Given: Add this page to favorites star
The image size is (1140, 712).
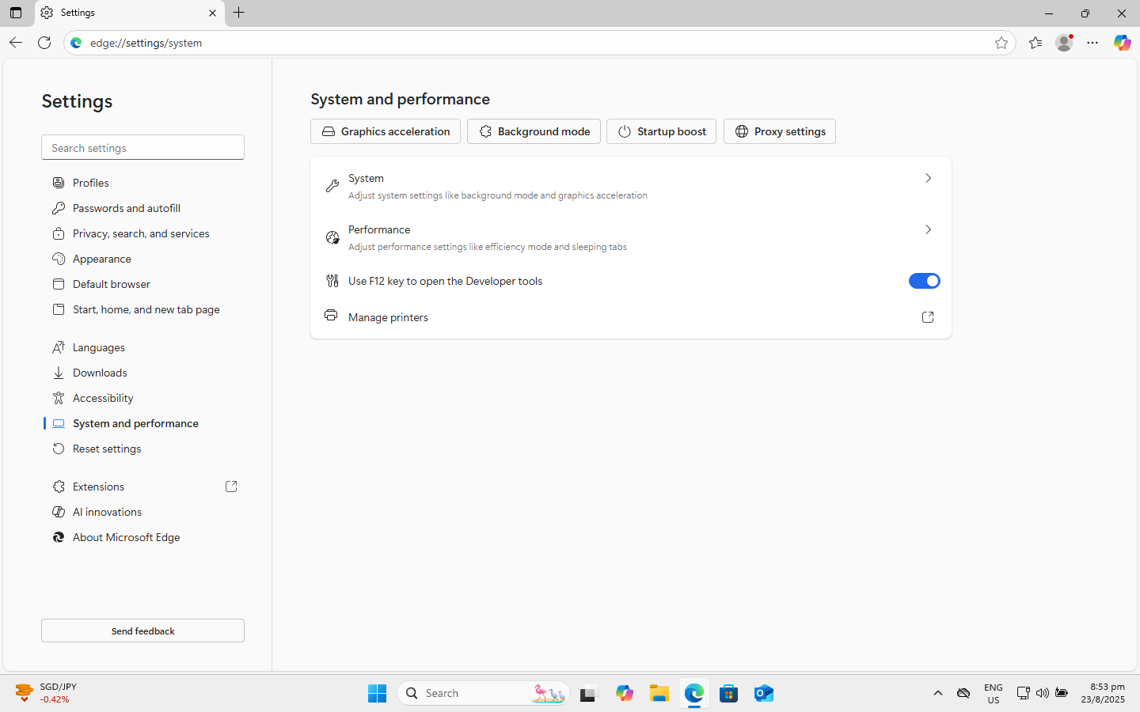Looking at the screenshot, I should click(x=1001, y=43).
